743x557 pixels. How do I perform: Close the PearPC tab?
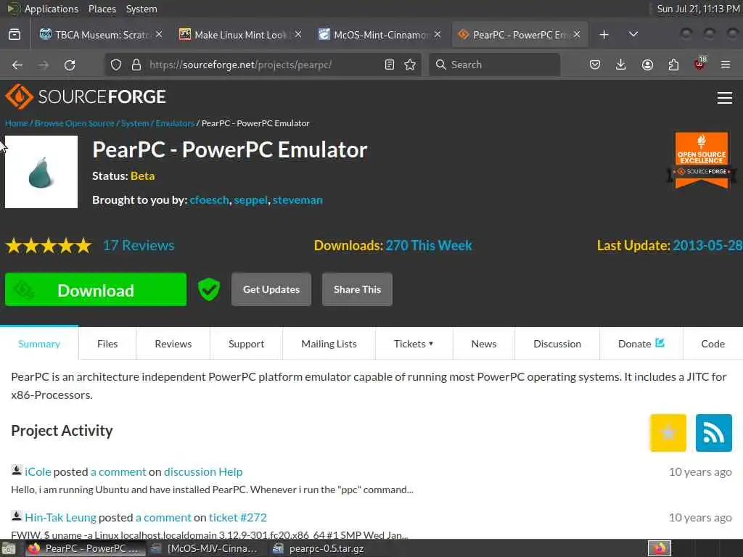pos(577,35)
